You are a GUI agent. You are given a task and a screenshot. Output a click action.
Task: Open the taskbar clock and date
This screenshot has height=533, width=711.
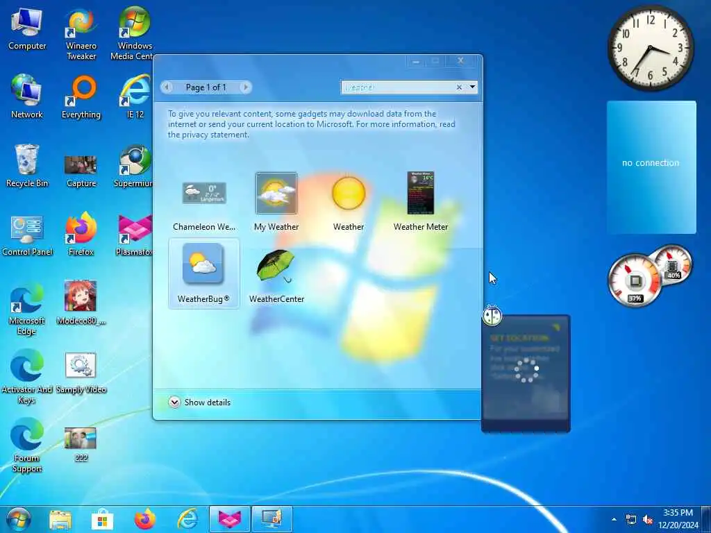point(678,519)
